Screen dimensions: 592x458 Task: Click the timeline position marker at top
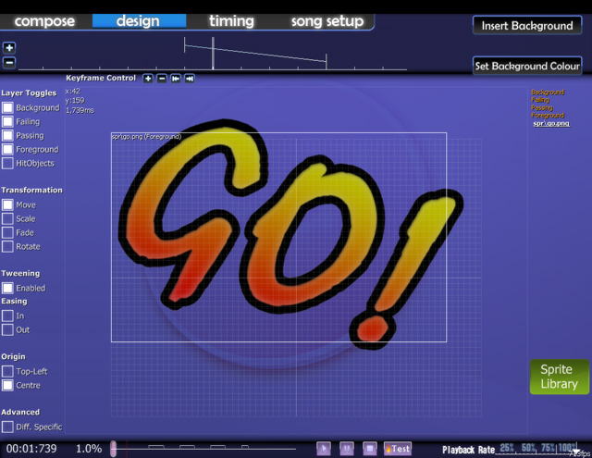pyautogui.click(x=213, y=54)
